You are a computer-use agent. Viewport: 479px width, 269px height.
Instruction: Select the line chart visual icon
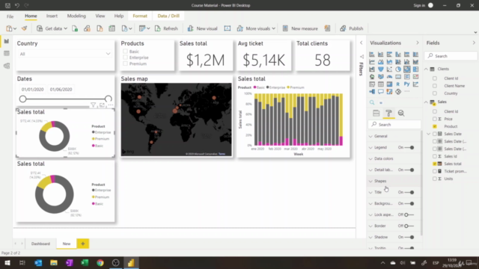(x=372, y=62)
